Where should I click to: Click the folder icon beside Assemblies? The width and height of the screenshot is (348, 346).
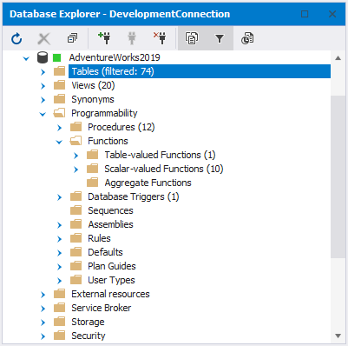pos(76,224)
